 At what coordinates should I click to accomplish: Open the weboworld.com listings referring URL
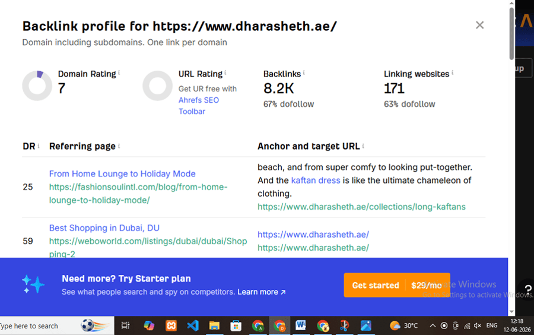(148, 247)
